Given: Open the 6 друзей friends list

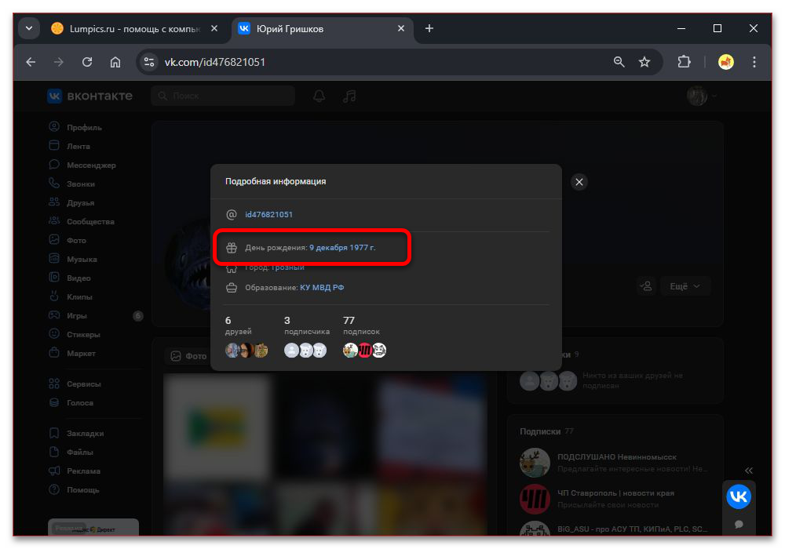Looking at the screenshot, I should pyautogui.click(x=246, y=338).
